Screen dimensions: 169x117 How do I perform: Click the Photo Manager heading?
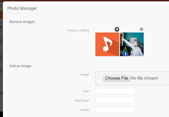[22, 8]
